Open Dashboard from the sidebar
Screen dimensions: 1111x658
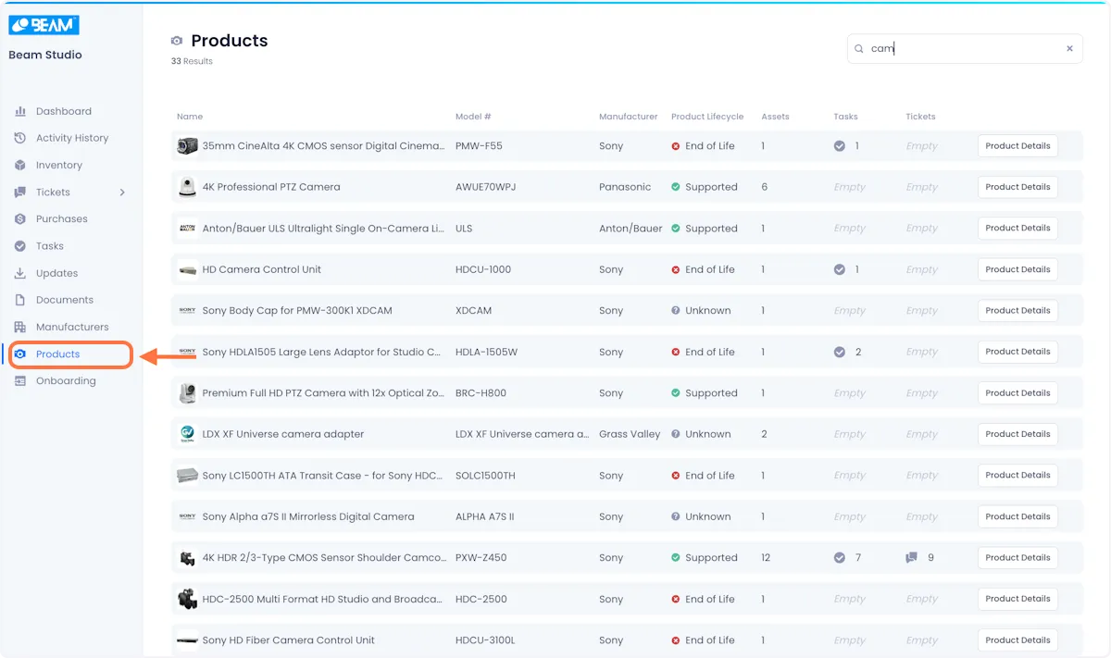pyautogui.click(x=64, y=111)
